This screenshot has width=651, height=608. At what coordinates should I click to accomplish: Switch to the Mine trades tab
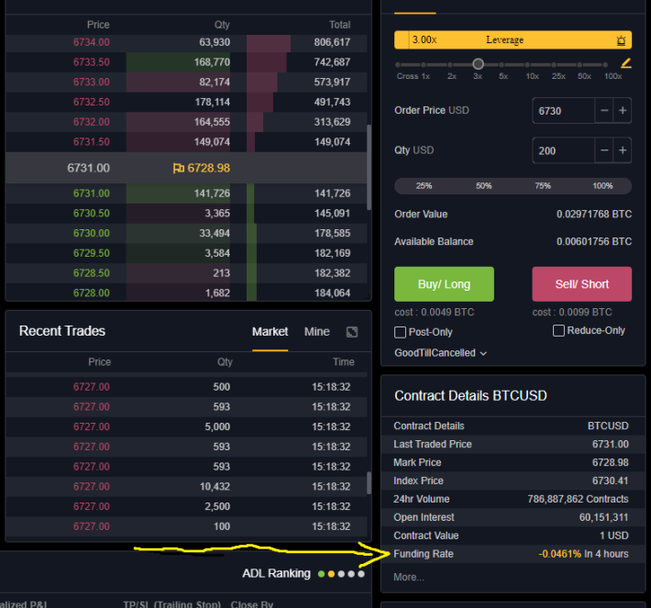(x=316, y=331)
